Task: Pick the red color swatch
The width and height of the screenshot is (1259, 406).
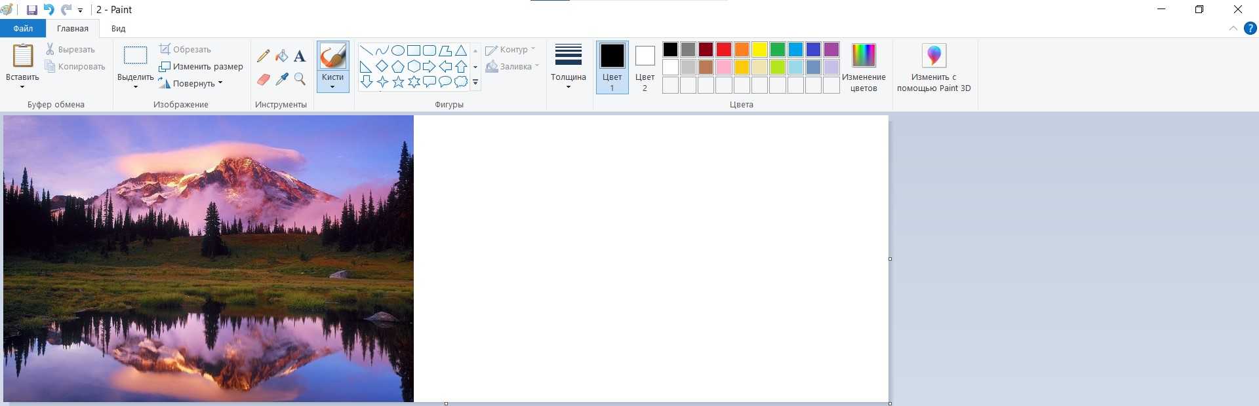Action: click(724, 50)
